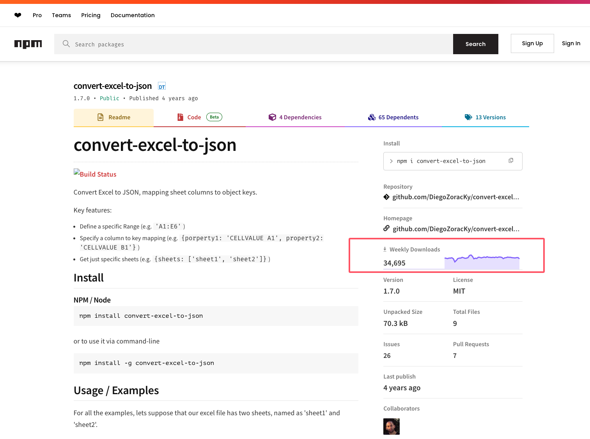Click the Readme book icon
This screenshot has width=590, height=439.
(x=100, y=117)
